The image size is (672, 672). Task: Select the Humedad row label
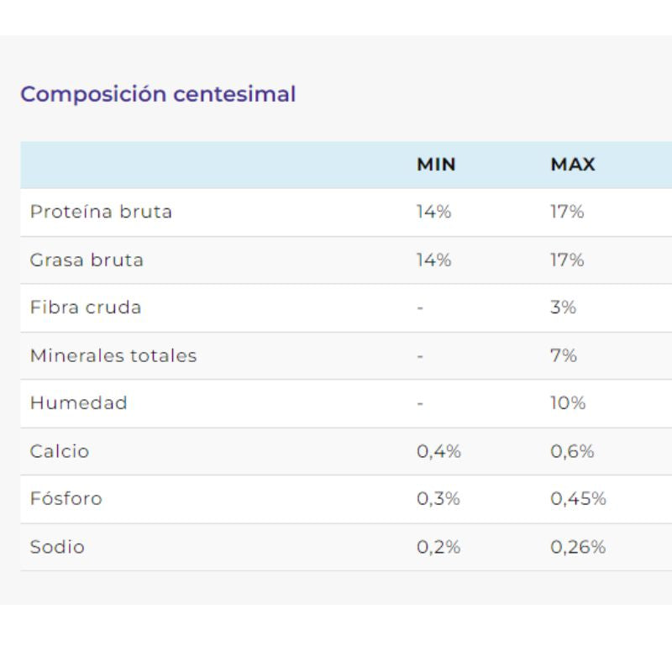79,403
